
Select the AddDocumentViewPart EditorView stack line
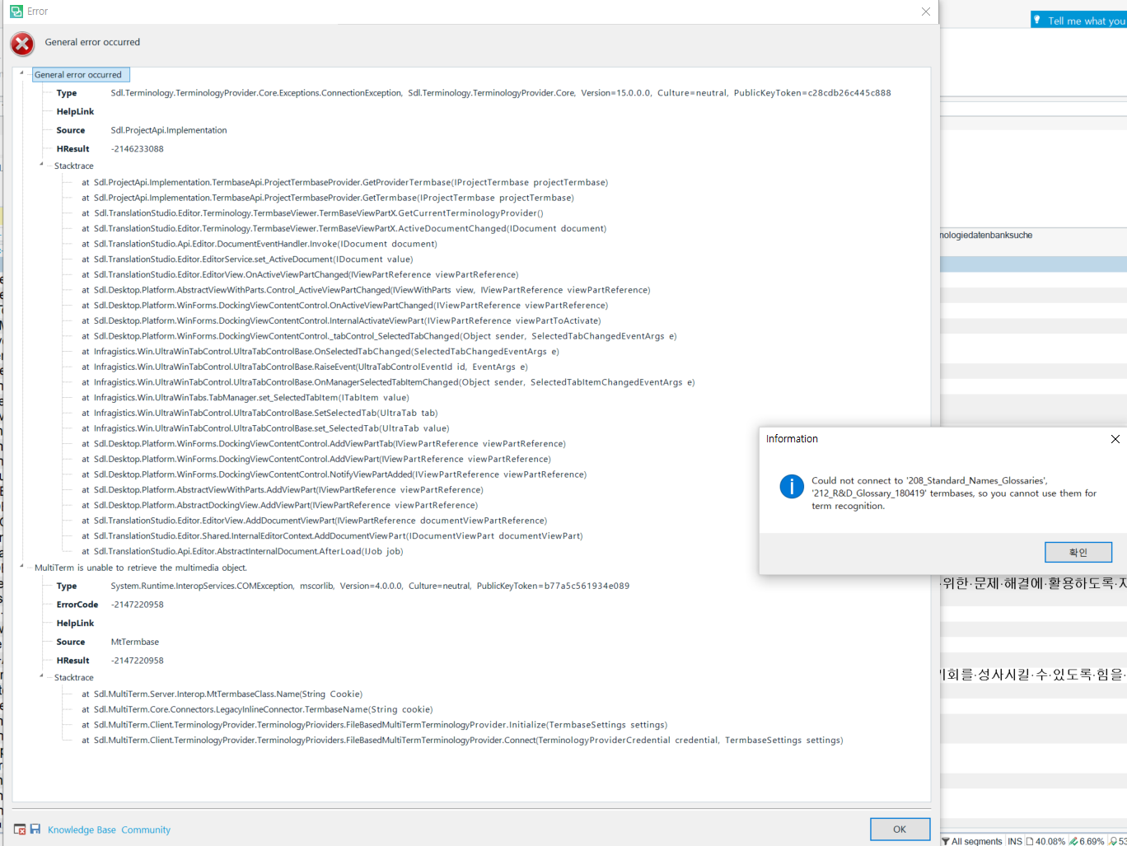click(314, 521)
